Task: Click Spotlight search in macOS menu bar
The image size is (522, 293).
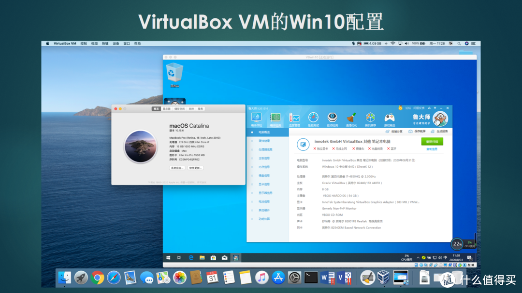Action: click(459, 43)
